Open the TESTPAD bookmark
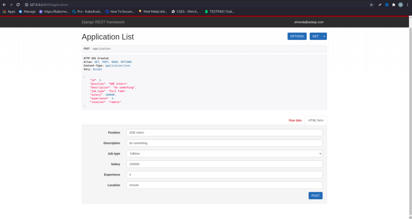 (x=219, y=12)
